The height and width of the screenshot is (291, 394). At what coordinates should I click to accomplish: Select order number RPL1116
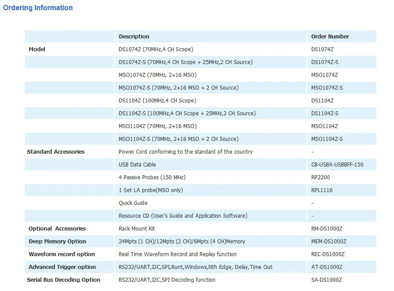pos(322,190)
